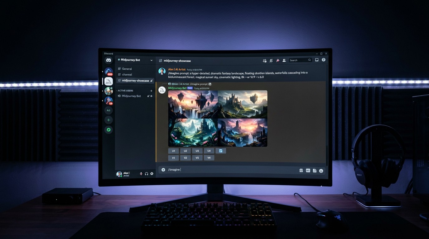This screenshot has height=239, width=429.
Task: Open the inbox icon beside search
Action: (x=317, y=60)
